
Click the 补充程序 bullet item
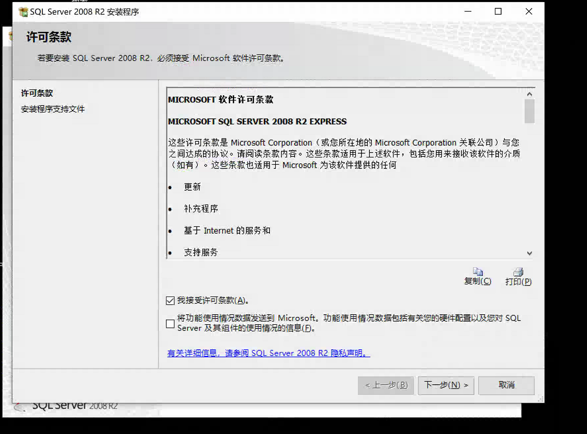pyautogui.click(x=201, y=209)
